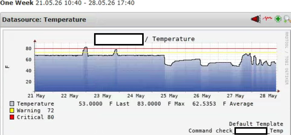Viewport: 291px width, 135px height.
Task: Click the 26 May axis label
Action: [202, 96]
